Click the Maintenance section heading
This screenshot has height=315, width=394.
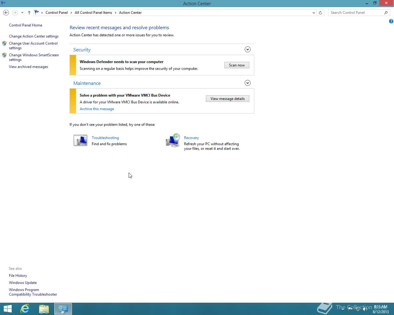pos(87,83)
